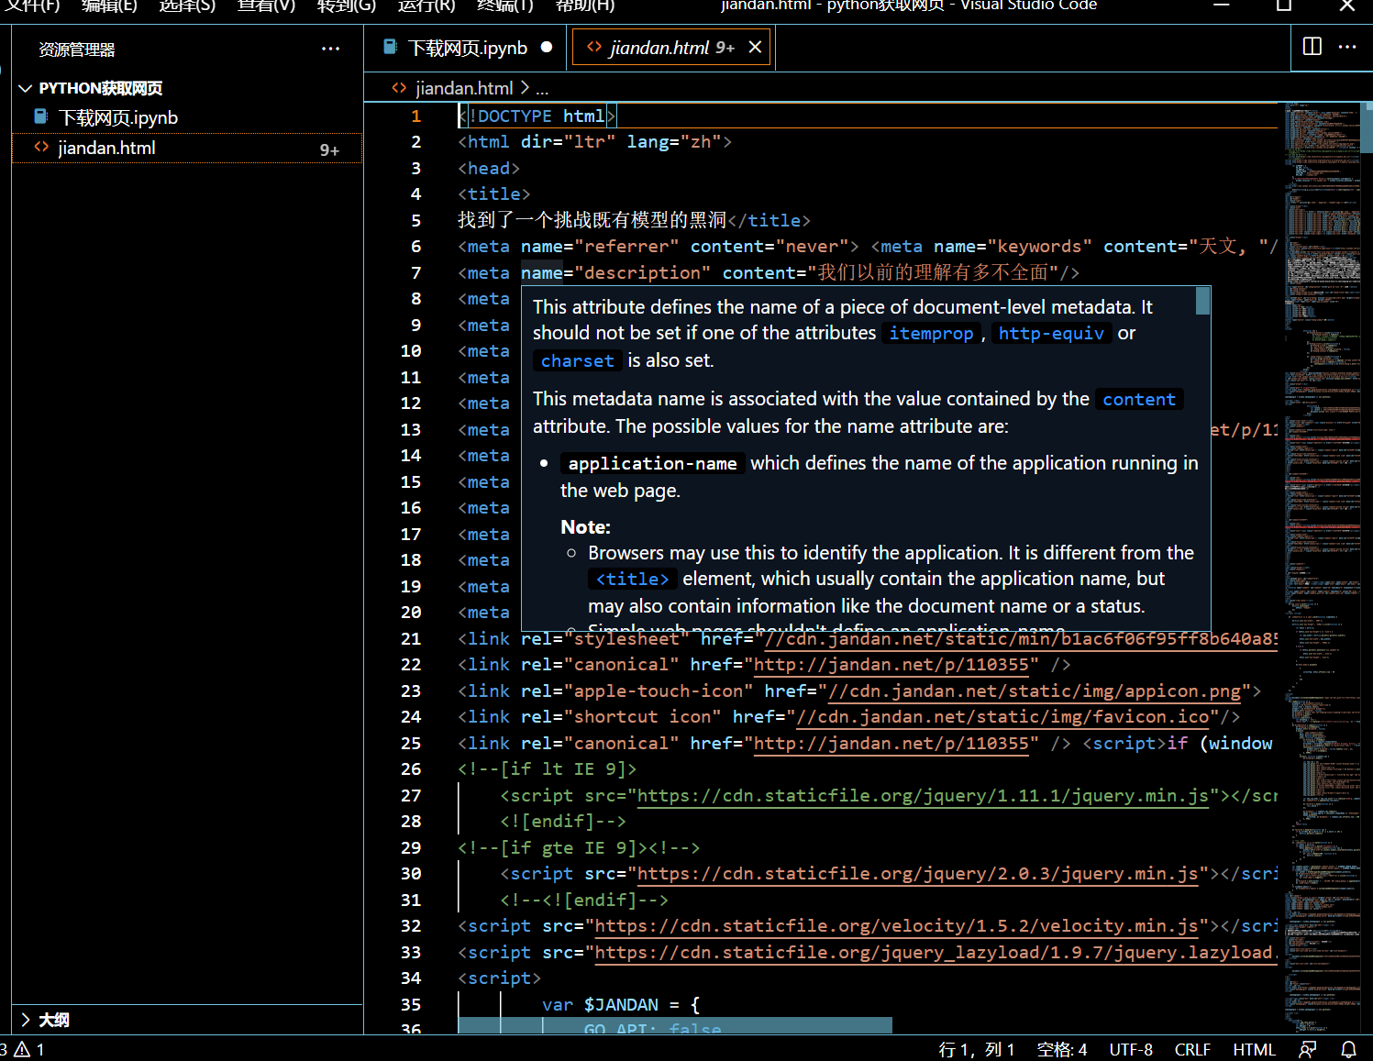
Task: Click the editor horizontal scrollbar thumb
Action: 675,1025
